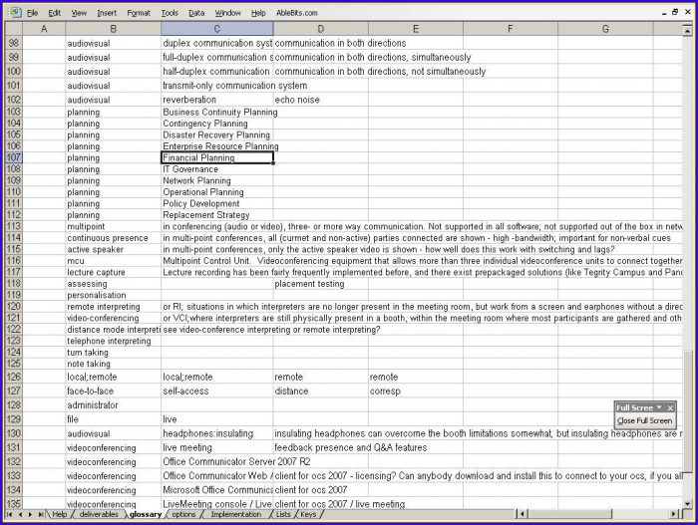Select cell 'continuous presence'
Image resolution: width=698 pixels, height=525 pixels.
pos(113,238)
